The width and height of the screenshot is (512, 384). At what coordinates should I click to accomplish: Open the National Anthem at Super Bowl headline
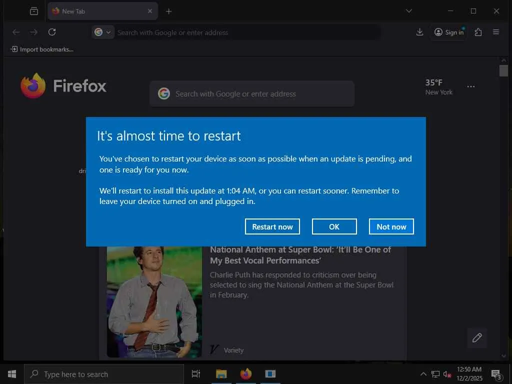pos(300,255)
